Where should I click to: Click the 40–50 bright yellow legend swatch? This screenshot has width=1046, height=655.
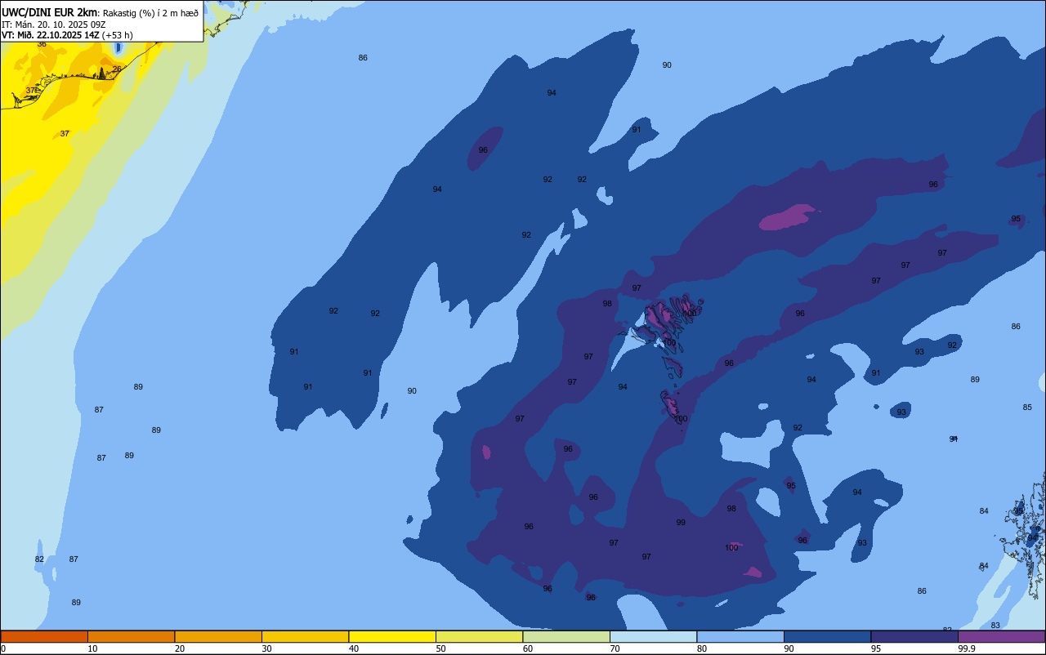[x=392, y=636]
